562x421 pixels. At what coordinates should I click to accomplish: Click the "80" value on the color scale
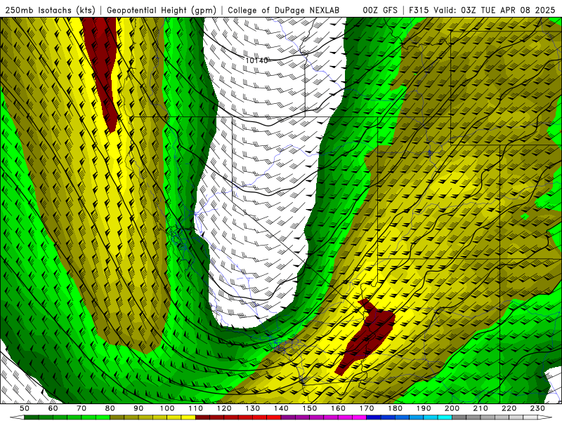tap(110, 408)
